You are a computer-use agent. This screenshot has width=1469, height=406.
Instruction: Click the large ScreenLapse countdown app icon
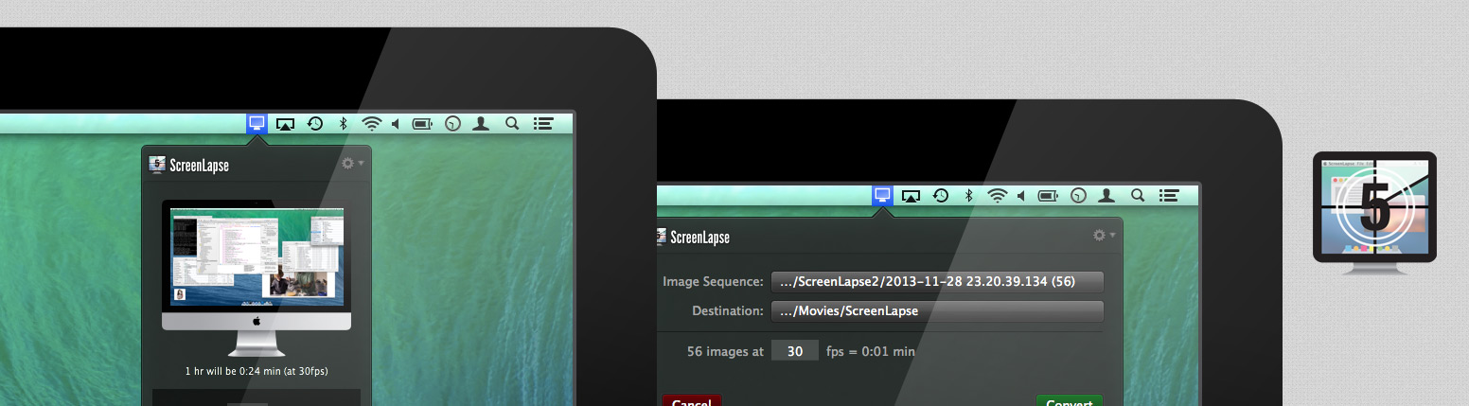tap(1374, 212)
